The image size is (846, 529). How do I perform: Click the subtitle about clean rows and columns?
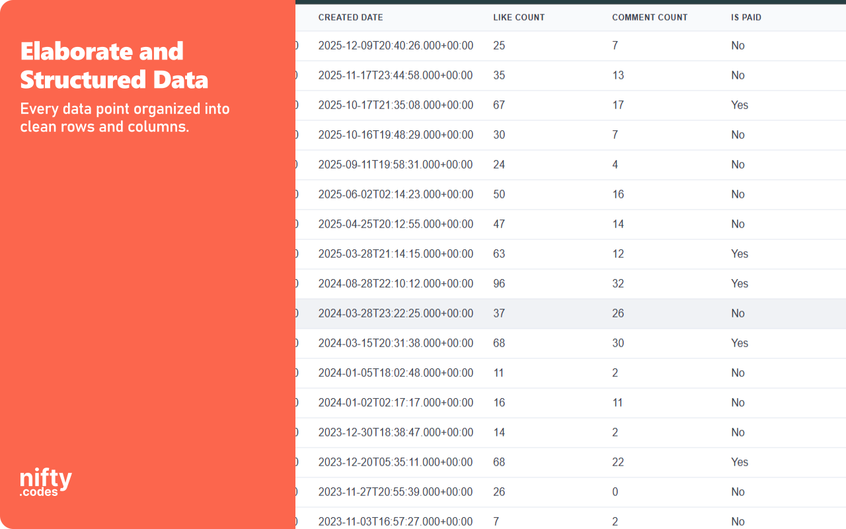125,117
